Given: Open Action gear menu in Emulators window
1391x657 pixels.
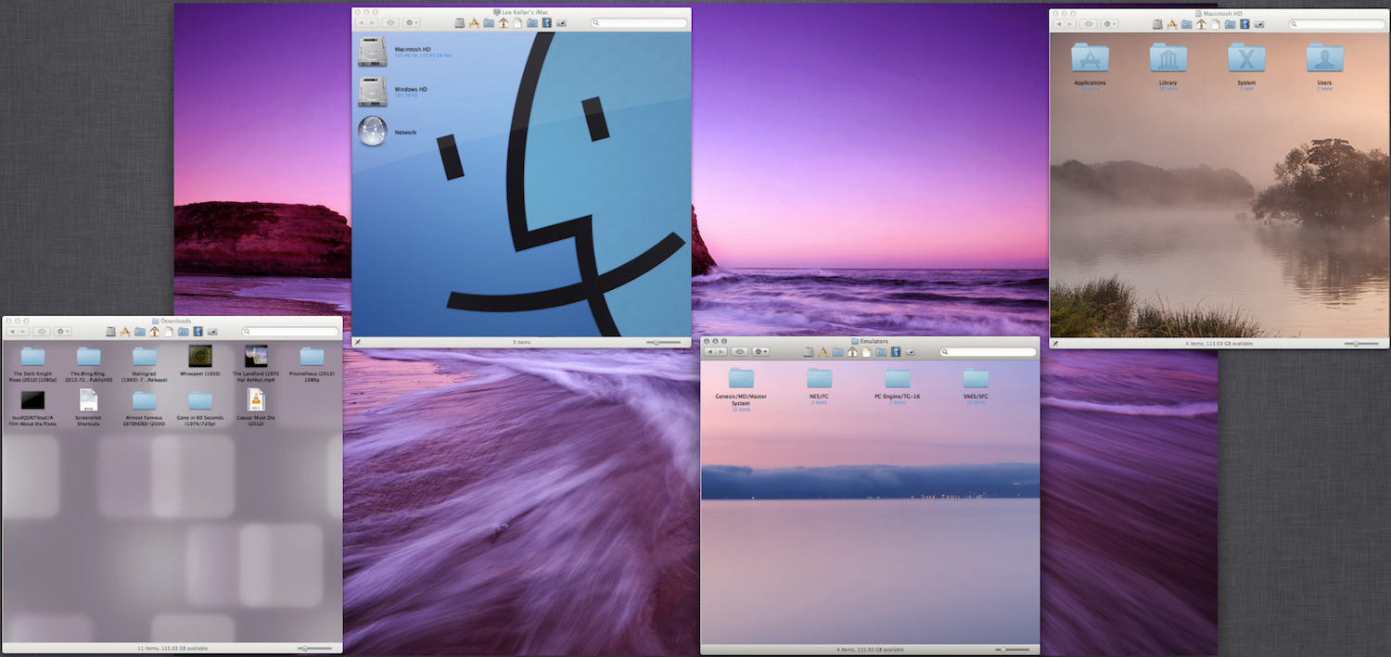Looking at the screenshot, I should (760, 352).
